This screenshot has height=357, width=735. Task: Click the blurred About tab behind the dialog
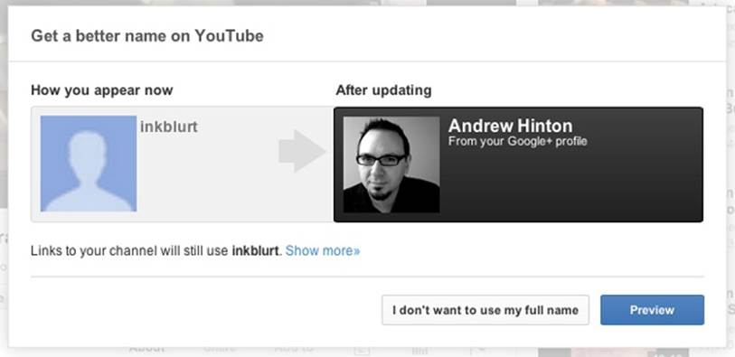tap(146, 349)
